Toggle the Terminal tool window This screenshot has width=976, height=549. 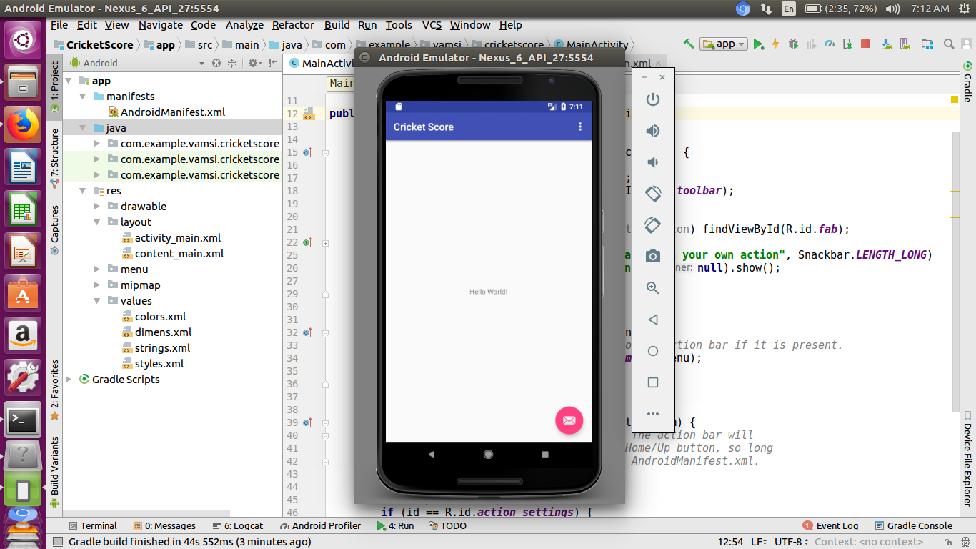coord(92,525)
